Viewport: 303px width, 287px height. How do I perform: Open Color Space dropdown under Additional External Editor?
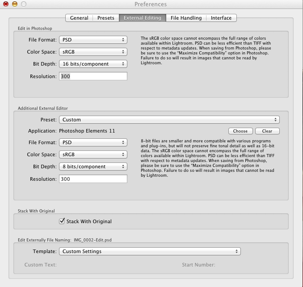(93, 154)
